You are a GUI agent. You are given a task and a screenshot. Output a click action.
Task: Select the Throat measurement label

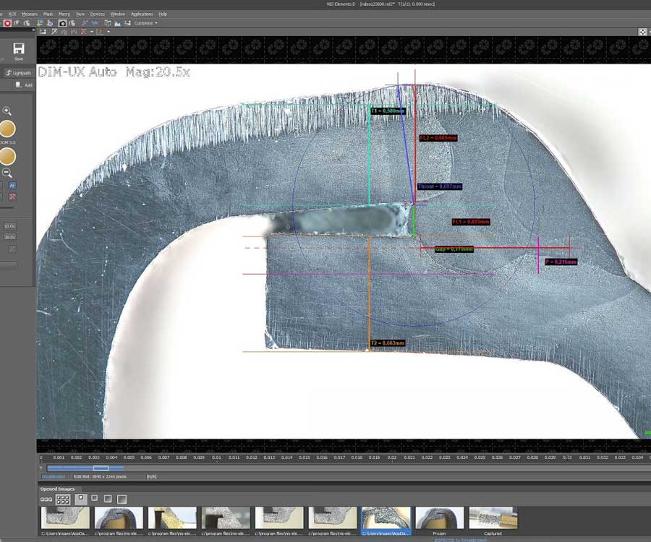[x=440, y=186]
